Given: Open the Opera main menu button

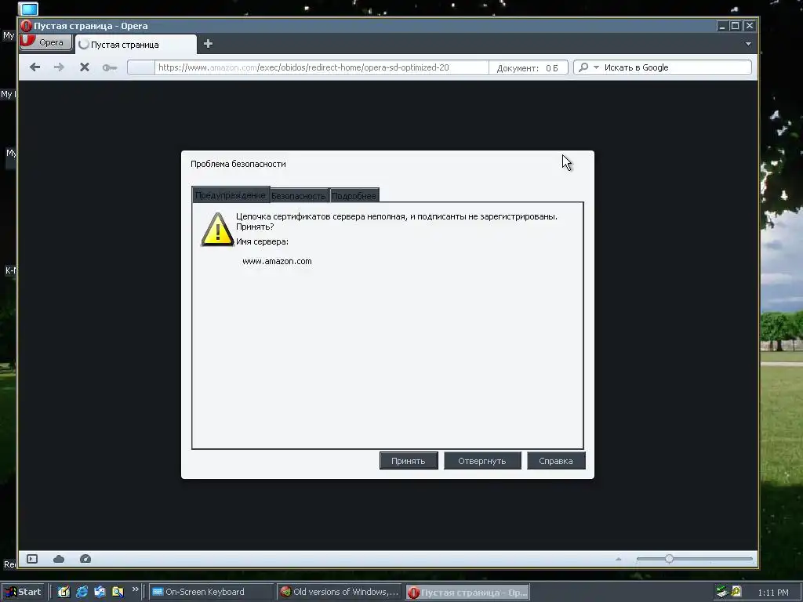Looking at the screenshot, I should 45,42.
